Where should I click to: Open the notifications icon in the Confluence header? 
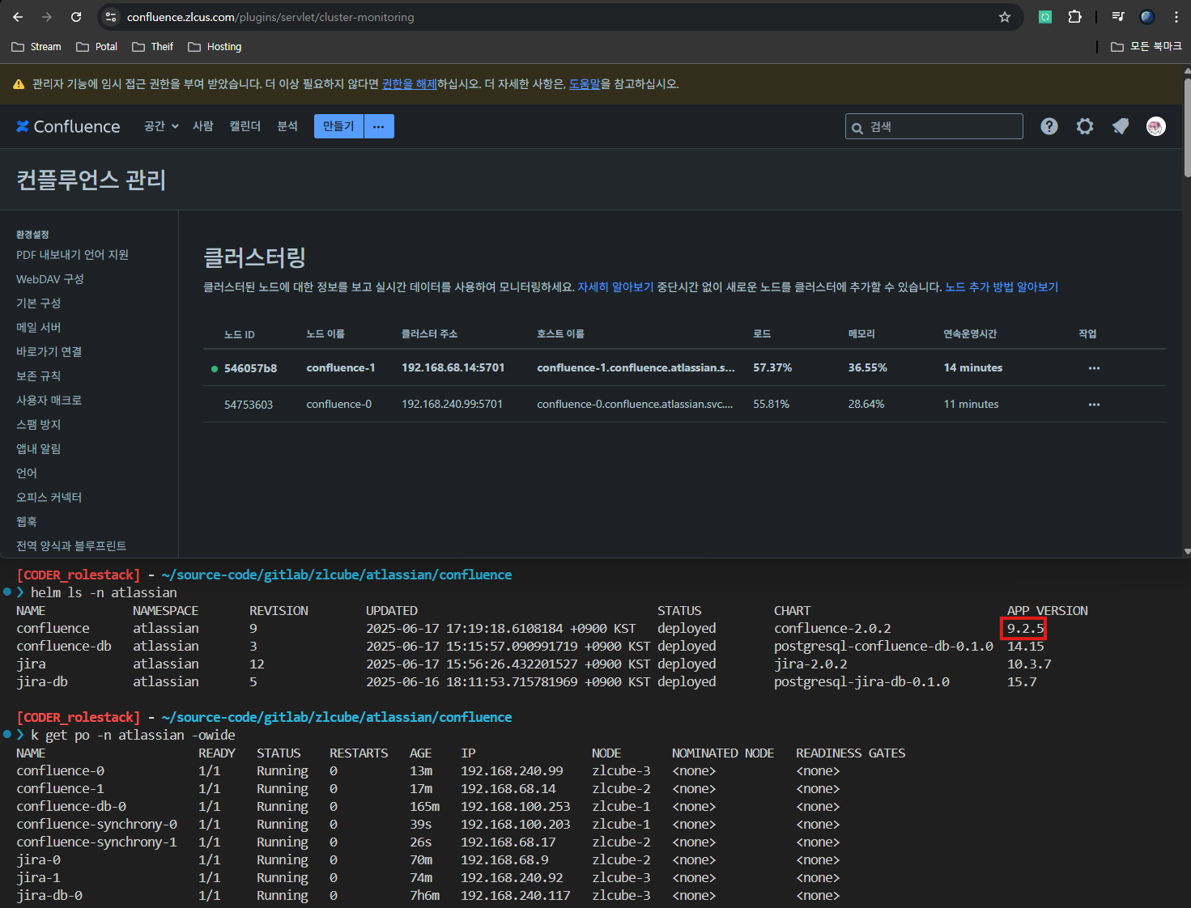[x=1121, y=126]
